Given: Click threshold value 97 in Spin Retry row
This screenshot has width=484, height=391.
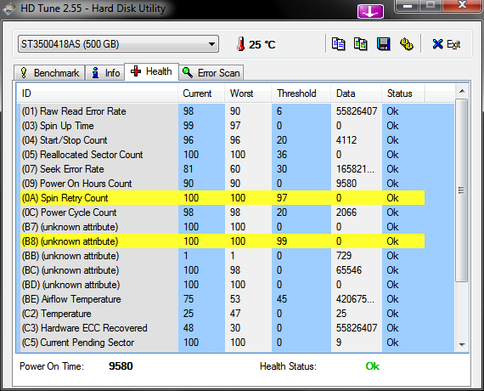Looking at the screenshot, I should pyautogui.click(x=282, y=198).
